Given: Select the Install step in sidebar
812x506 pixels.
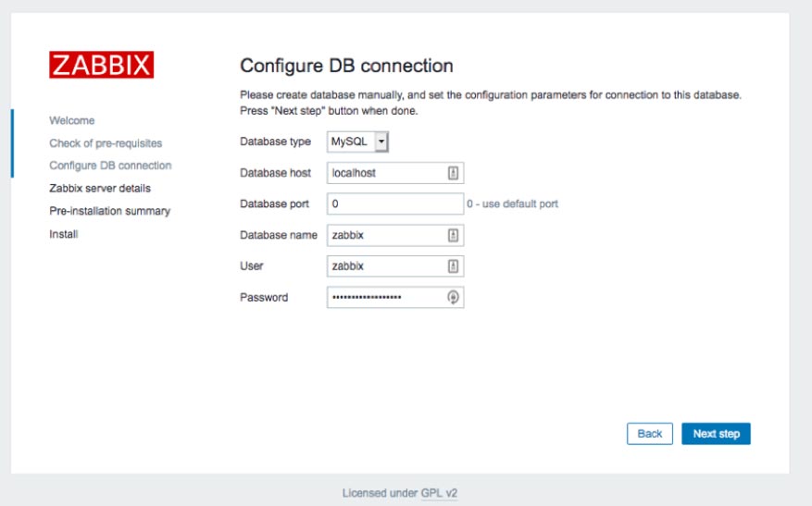Looking at the screenshot, I should 64,234.
